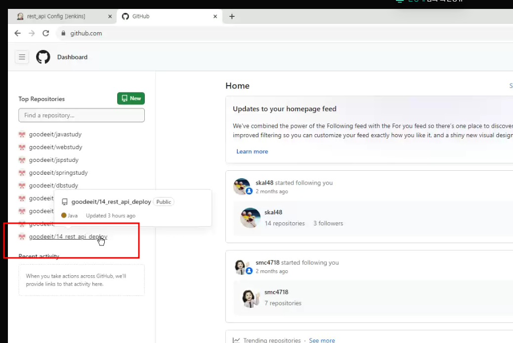
Task: Create a repository with the New button
Action: pyautogui.click(x=131, y=98)
